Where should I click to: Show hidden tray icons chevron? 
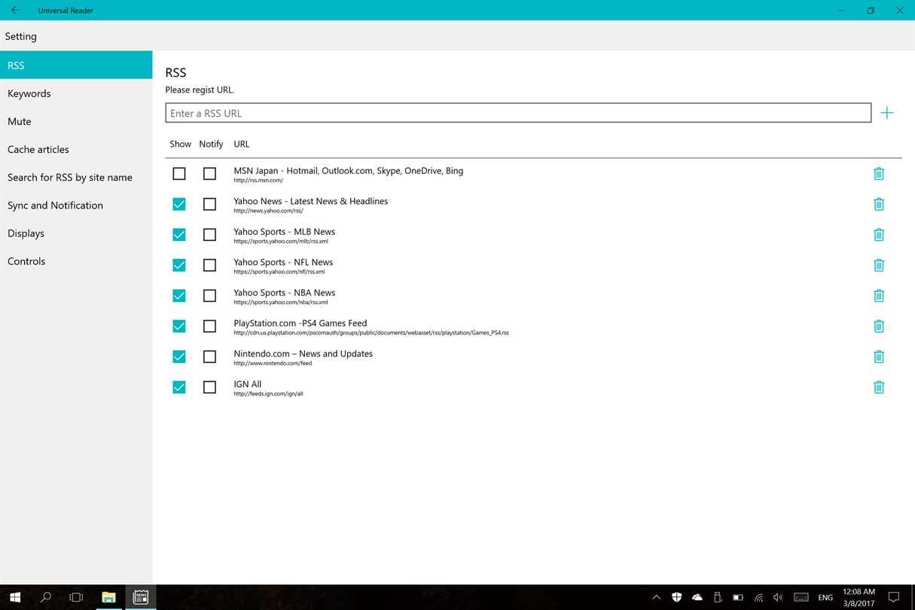point(656,597)
